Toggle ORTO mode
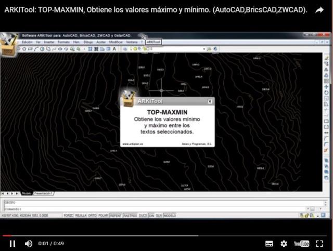Viewport: 333px width, 251px height. click(92, 216)
